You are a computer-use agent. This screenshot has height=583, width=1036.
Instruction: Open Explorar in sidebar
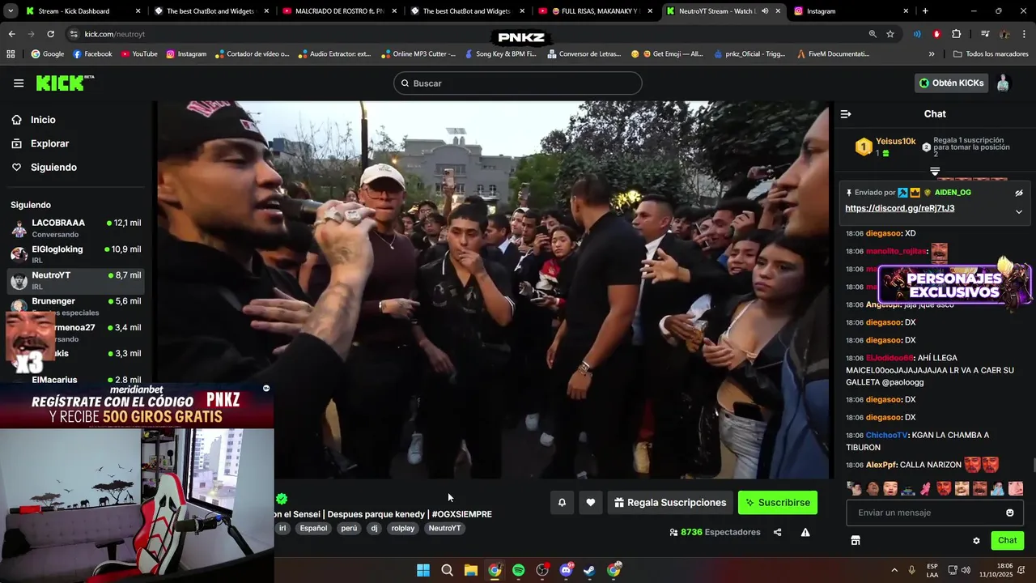[x=49, y=143]
